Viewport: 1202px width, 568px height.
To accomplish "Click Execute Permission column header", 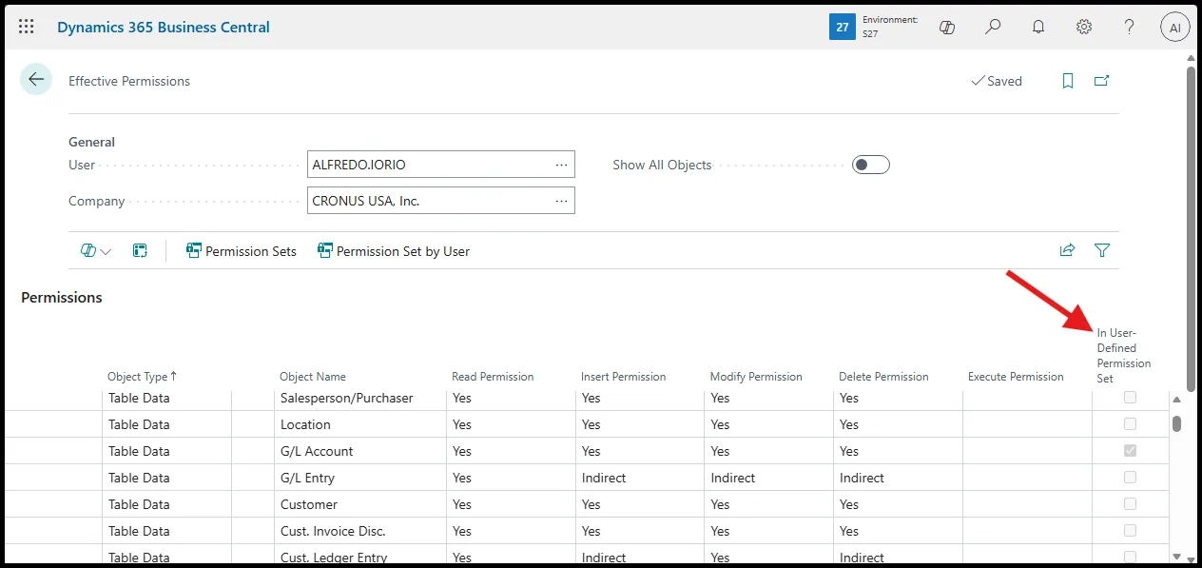I will click(x=1016, y=377).
